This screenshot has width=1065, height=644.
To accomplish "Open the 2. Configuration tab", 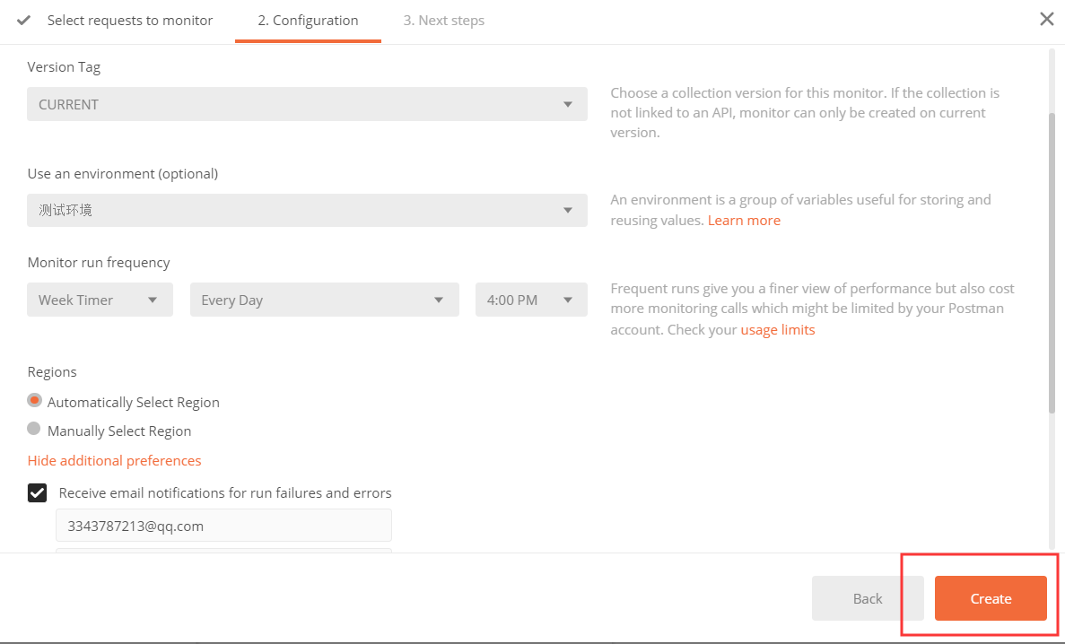I will point(308,20).
